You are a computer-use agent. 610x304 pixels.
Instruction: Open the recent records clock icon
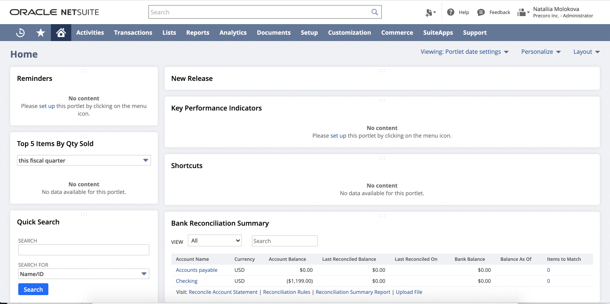(x=20, y=33)
